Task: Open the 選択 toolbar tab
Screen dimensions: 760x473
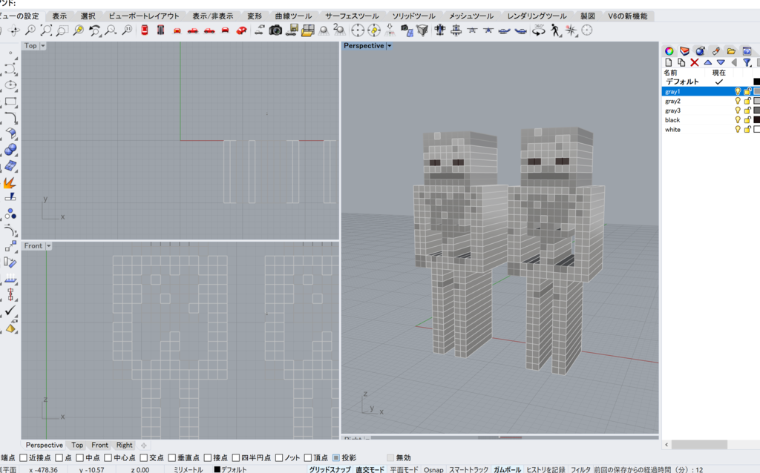Action: point(88,16)
